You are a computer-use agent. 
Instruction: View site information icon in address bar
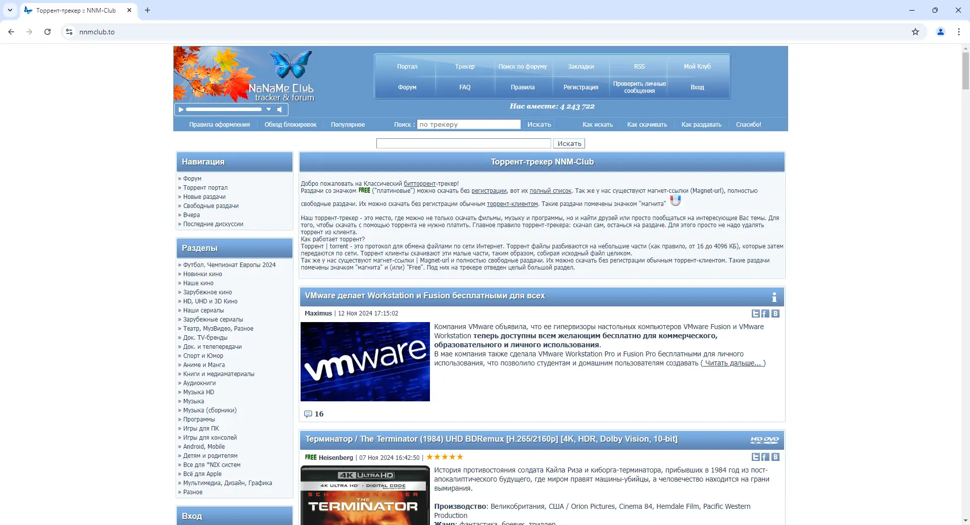[x=69, y=32]
